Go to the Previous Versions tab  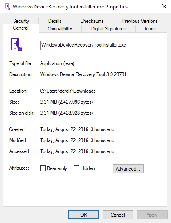click(x=140, y=21)
